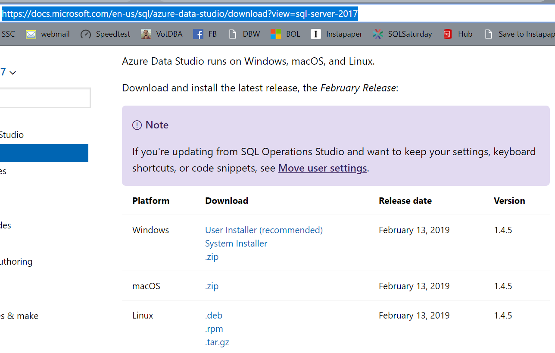Download the macOS .zip file
This screenshot has height=353, width=555.
click(x=212, y=286)
